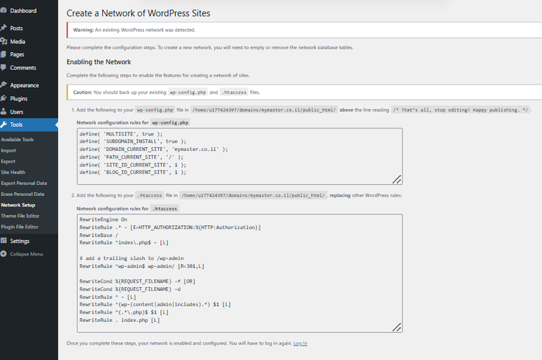Screen dimensions: 542x360
Task: Select Export Personal Data submenu item
Action: 23,183
